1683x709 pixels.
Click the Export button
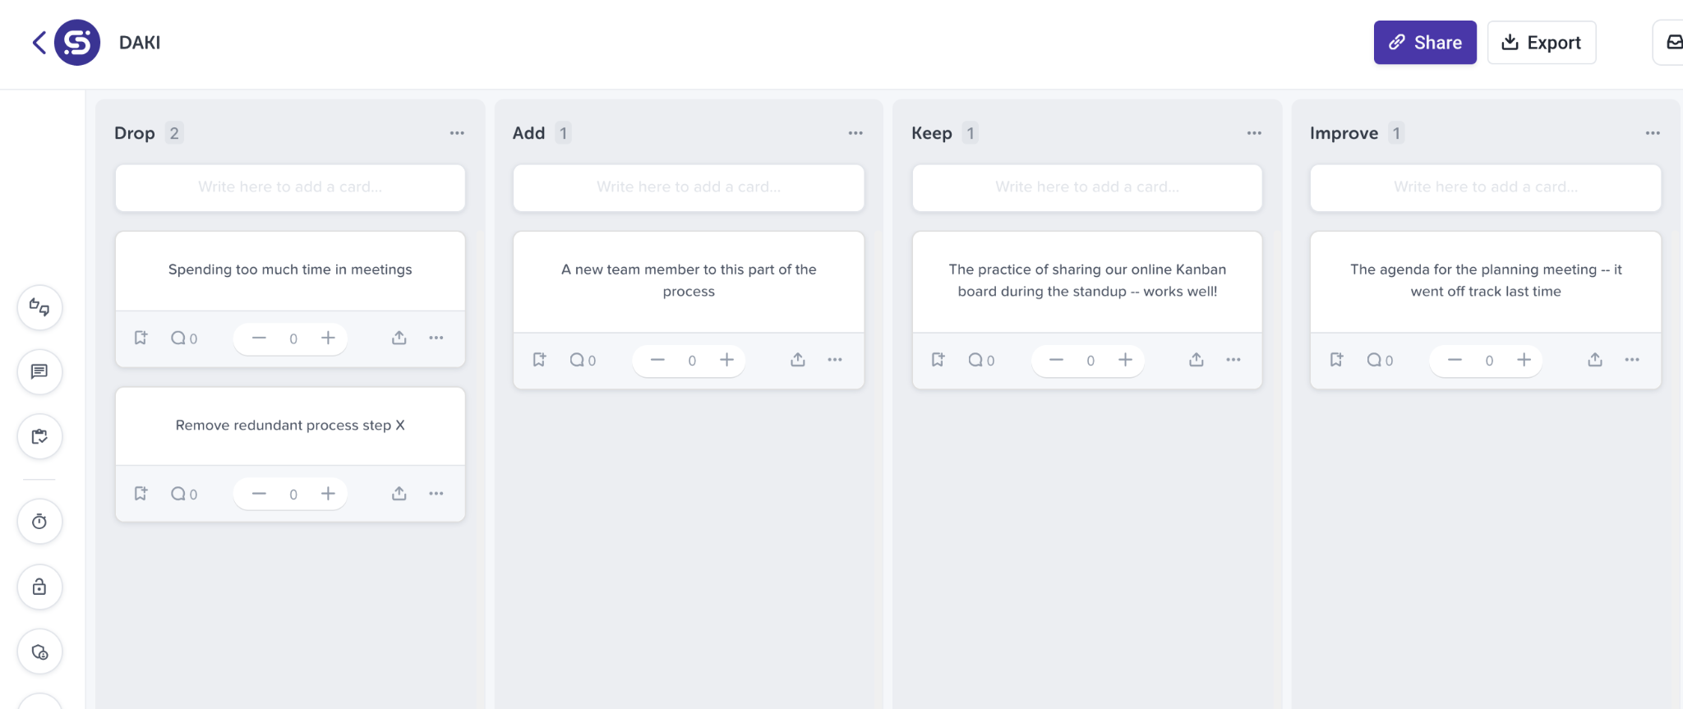pyautogui.click(x=1541, y=42)
